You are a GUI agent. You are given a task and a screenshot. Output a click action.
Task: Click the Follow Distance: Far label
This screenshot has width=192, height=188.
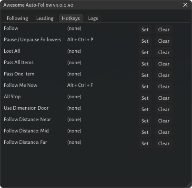pyautogui.click(x=25, y=142)
